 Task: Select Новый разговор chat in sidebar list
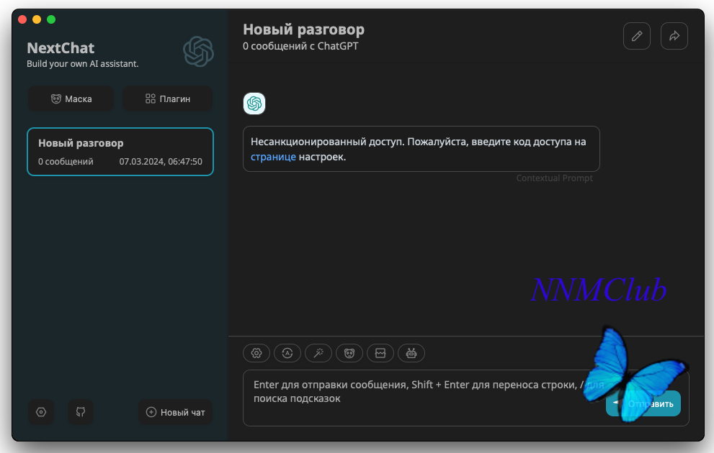(120, 152)
